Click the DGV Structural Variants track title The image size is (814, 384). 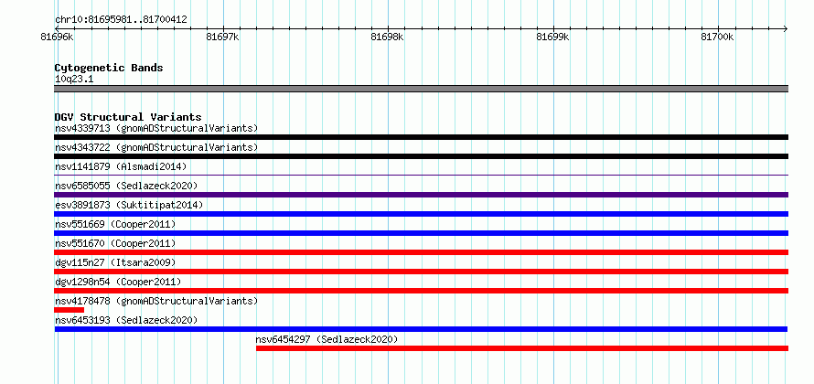[x=128, y=117]
